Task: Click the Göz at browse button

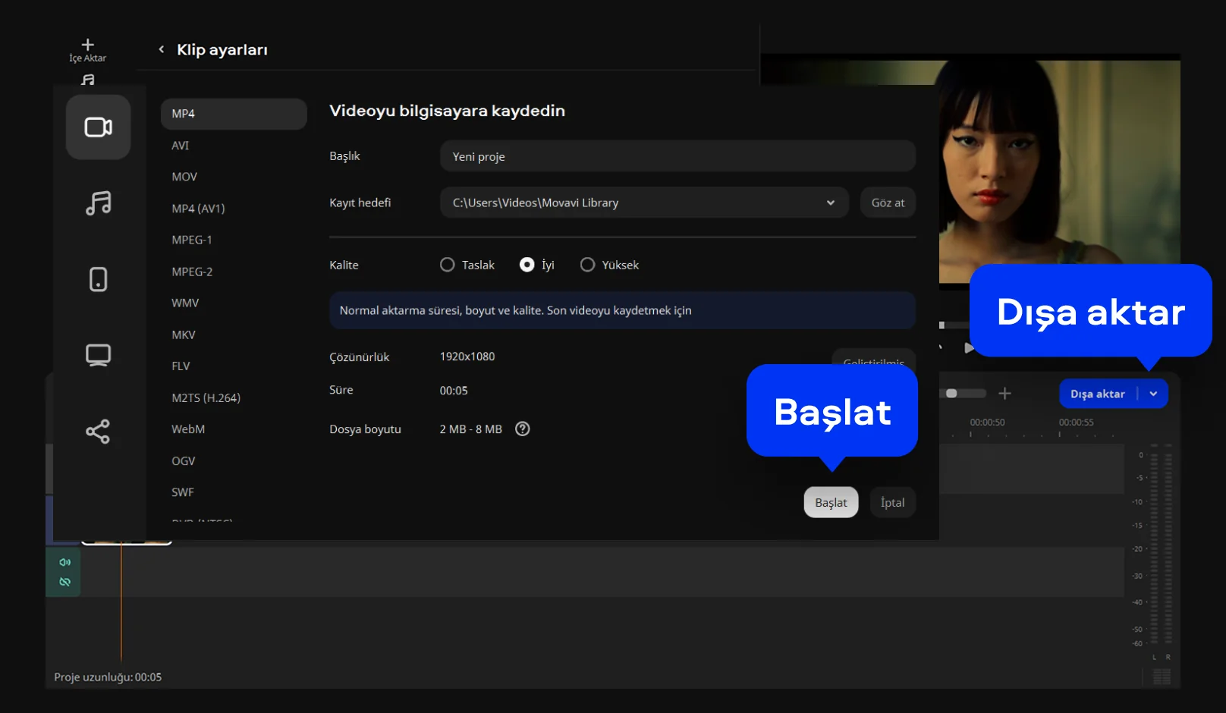Action: point(888,203)
